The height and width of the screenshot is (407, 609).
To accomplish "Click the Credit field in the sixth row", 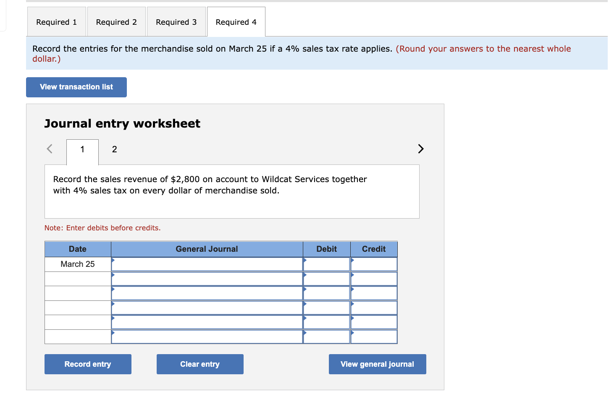I will [x=374, y=337].
